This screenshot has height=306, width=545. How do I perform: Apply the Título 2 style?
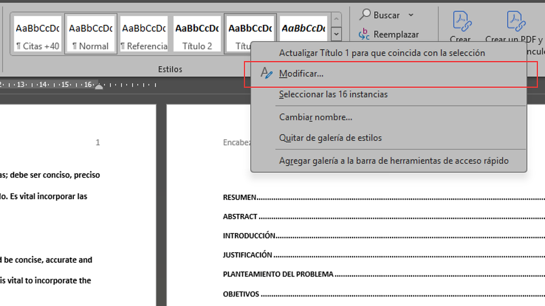(197, 34)
